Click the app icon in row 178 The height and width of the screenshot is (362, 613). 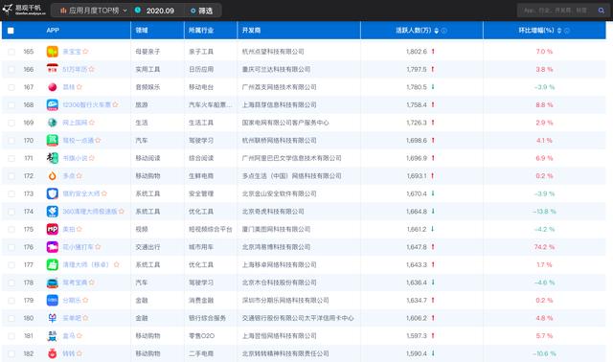point(53,283)
